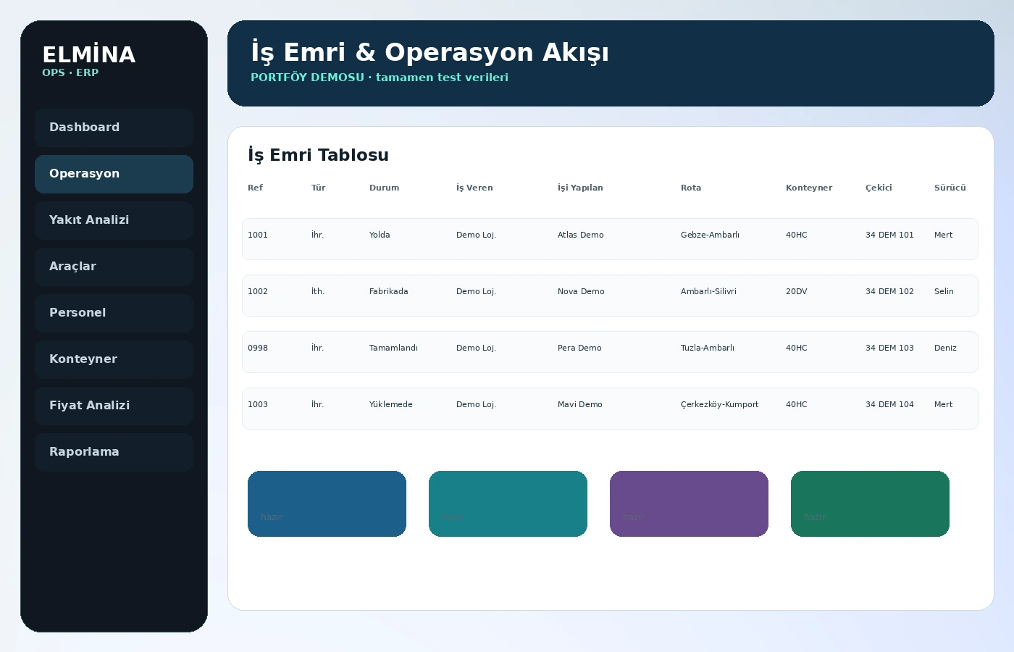Click the Konteyner column header
Image resolution: width=1014 pixels, height=652 pixels.
(x=809, y=188)
